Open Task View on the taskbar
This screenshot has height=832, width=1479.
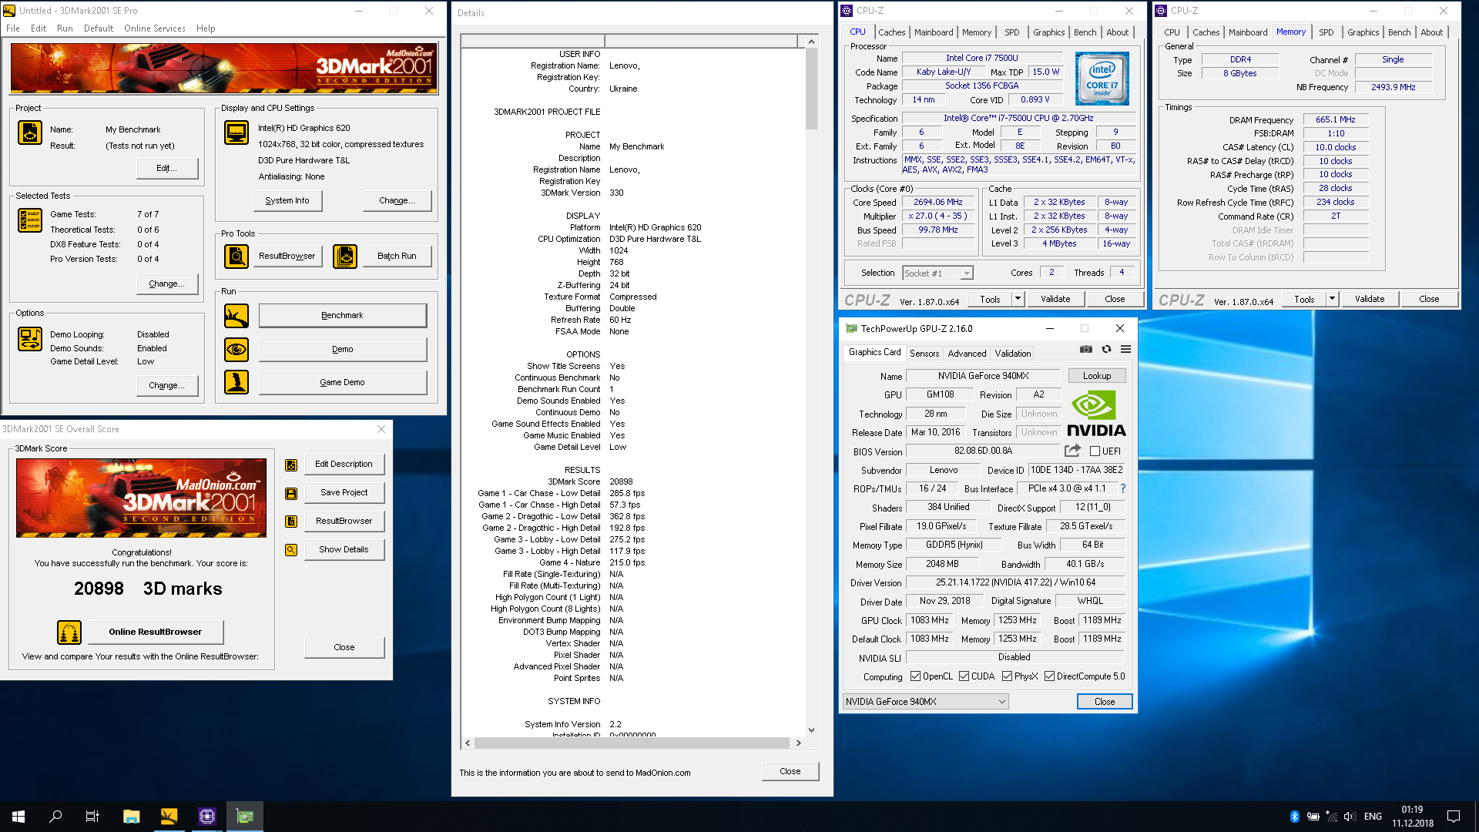point(92,817)
